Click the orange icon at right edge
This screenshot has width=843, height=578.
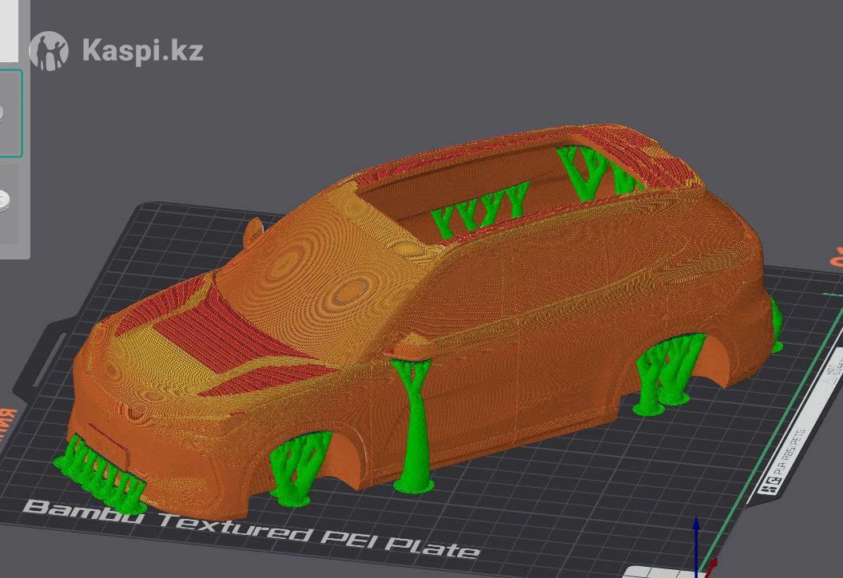(837, 258)
